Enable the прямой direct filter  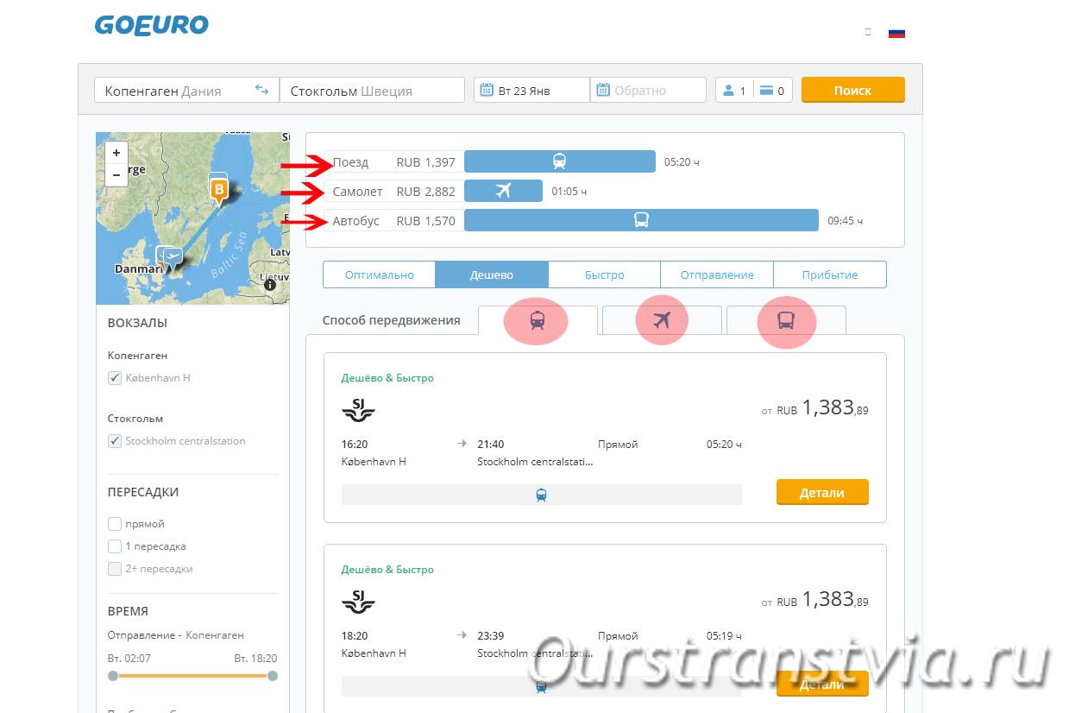(115, 524)
